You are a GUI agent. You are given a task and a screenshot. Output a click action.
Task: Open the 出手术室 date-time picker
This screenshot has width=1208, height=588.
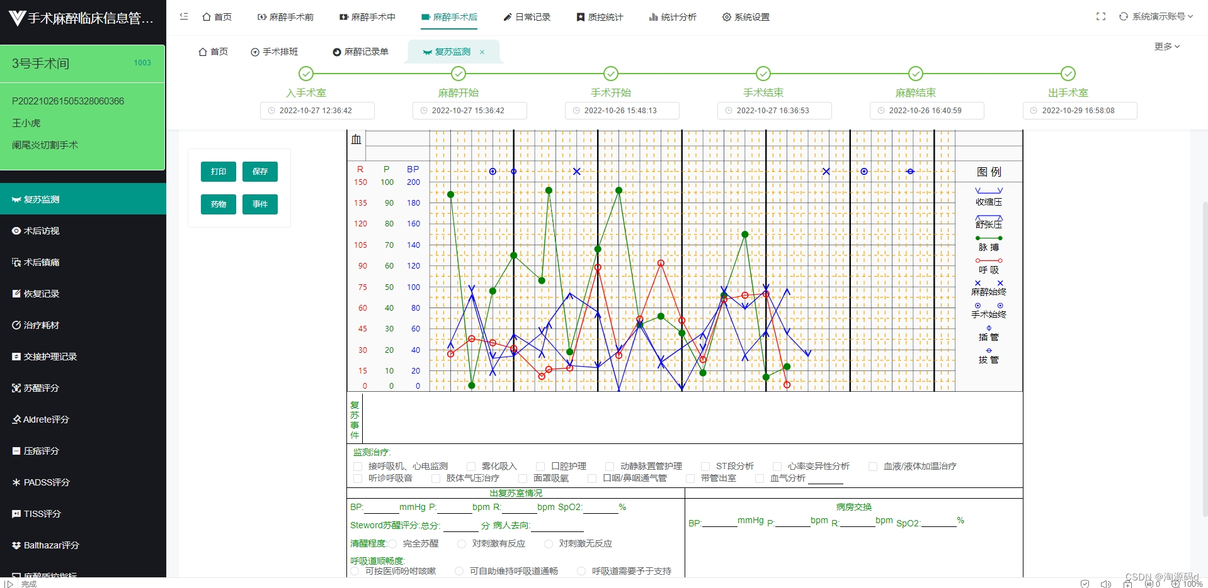click(x=1080, y=111)
